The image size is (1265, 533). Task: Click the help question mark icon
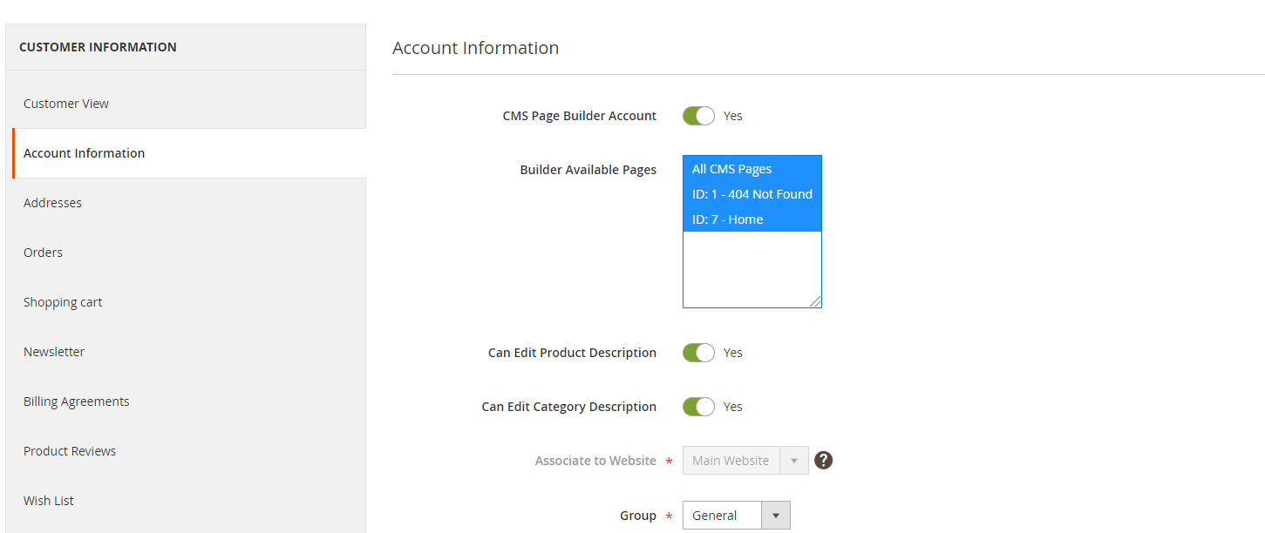823,460
